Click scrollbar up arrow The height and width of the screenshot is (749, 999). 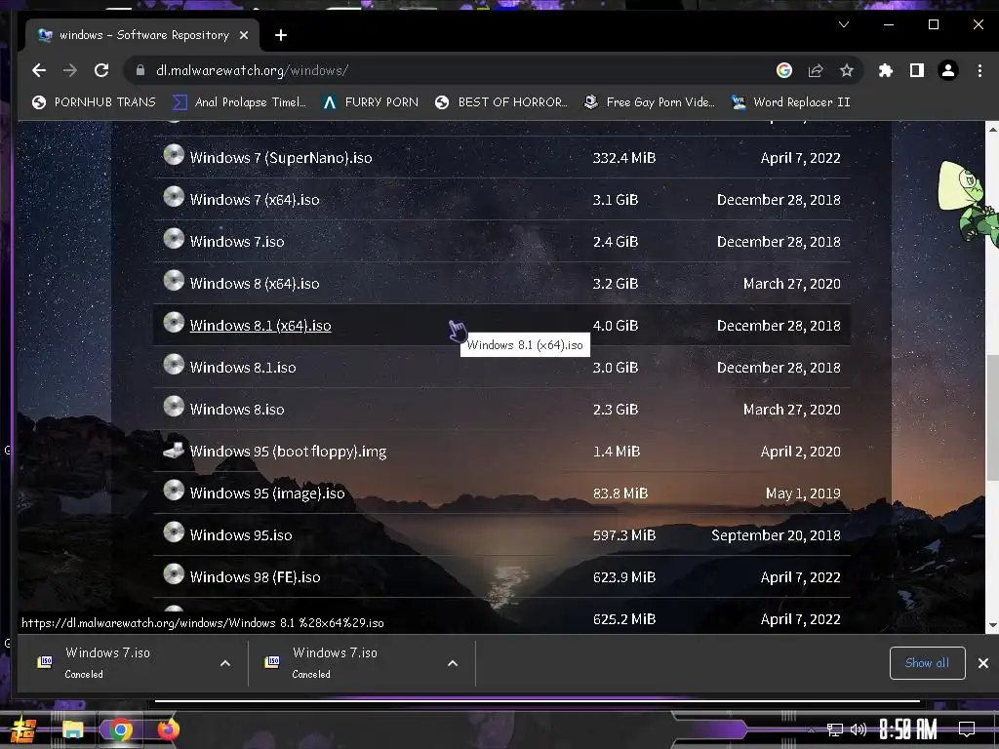pos(992,129)
